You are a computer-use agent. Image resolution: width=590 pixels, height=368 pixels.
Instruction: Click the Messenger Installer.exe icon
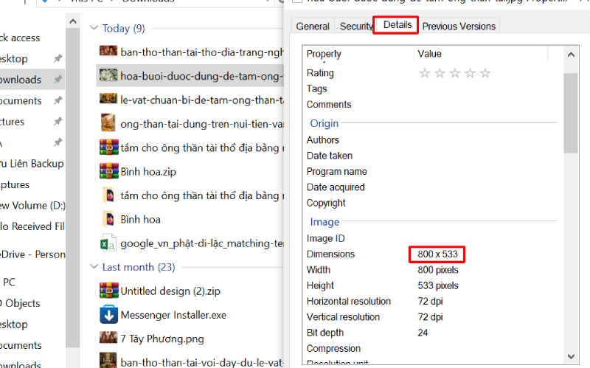coord(109,315)
